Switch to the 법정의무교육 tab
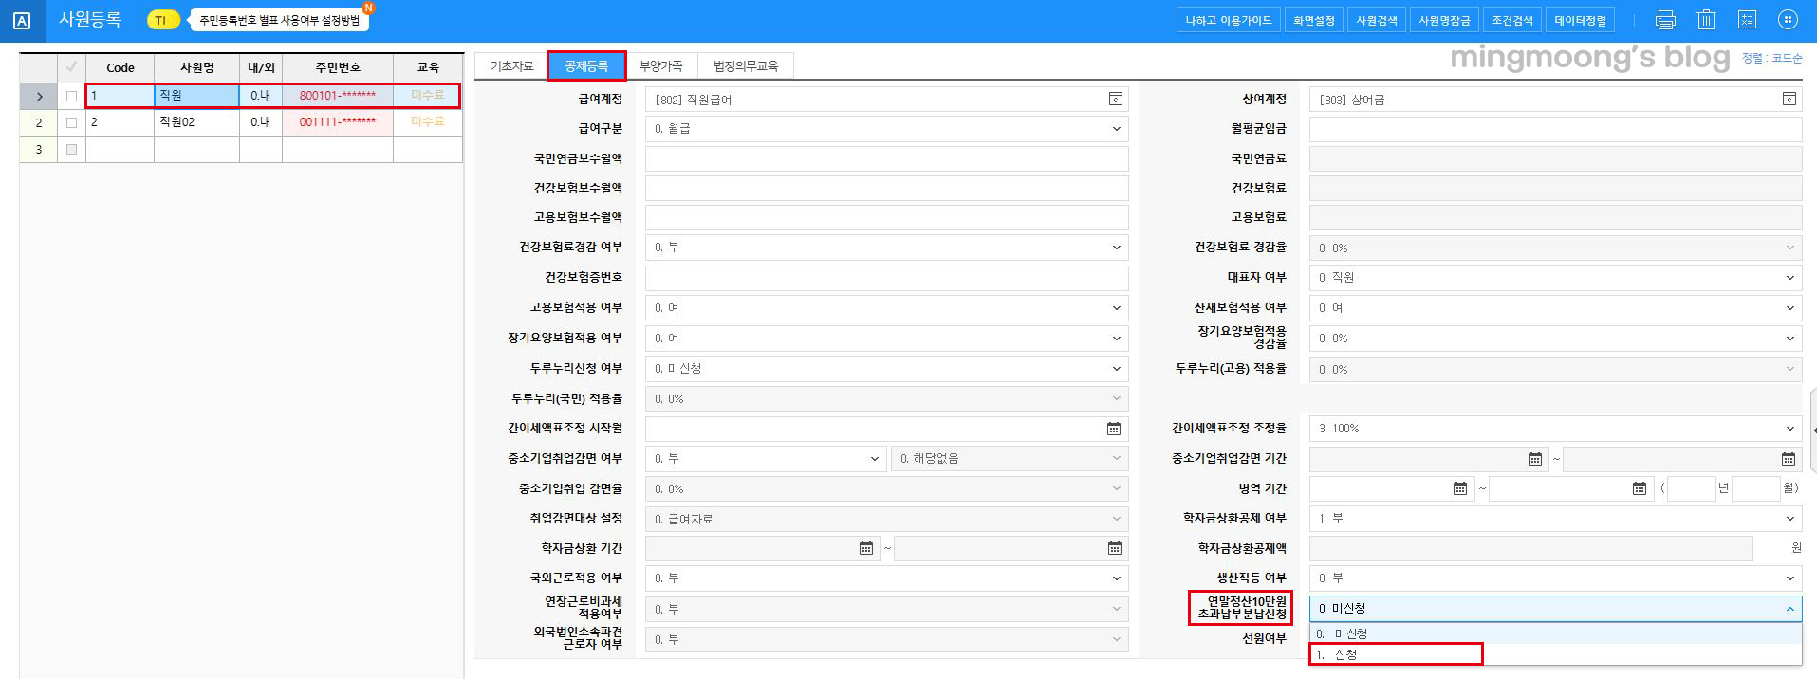Screen dimensions: 1817x679 coord(746,66)
